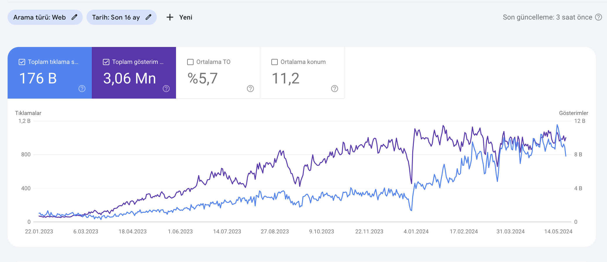Open the Arama türü: Web filter chip
The height and width of the screenshot is (262, 607).
45,17
